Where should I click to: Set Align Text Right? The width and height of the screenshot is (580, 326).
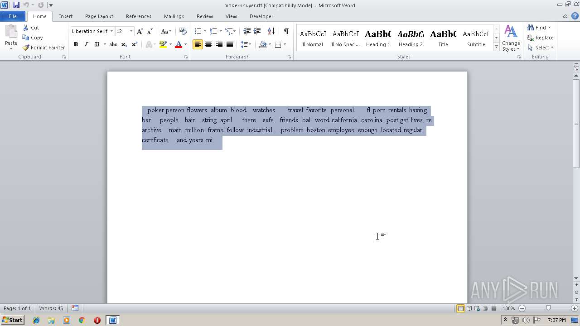pos(219,44)
